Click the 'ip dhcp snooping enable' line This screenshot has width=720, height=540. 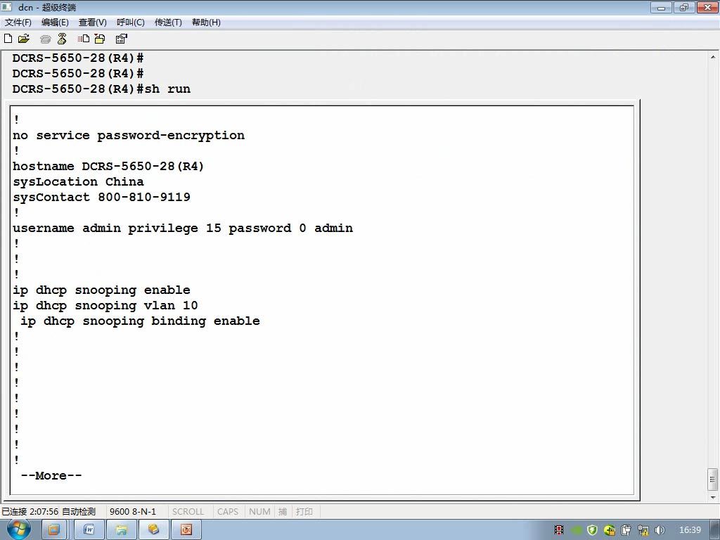pyautogui.click(x=101, y=290)
